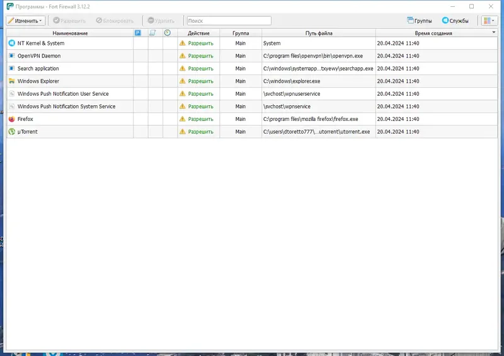
Task: Click the OpenVPN Daemon app icon
Action: 12,55
